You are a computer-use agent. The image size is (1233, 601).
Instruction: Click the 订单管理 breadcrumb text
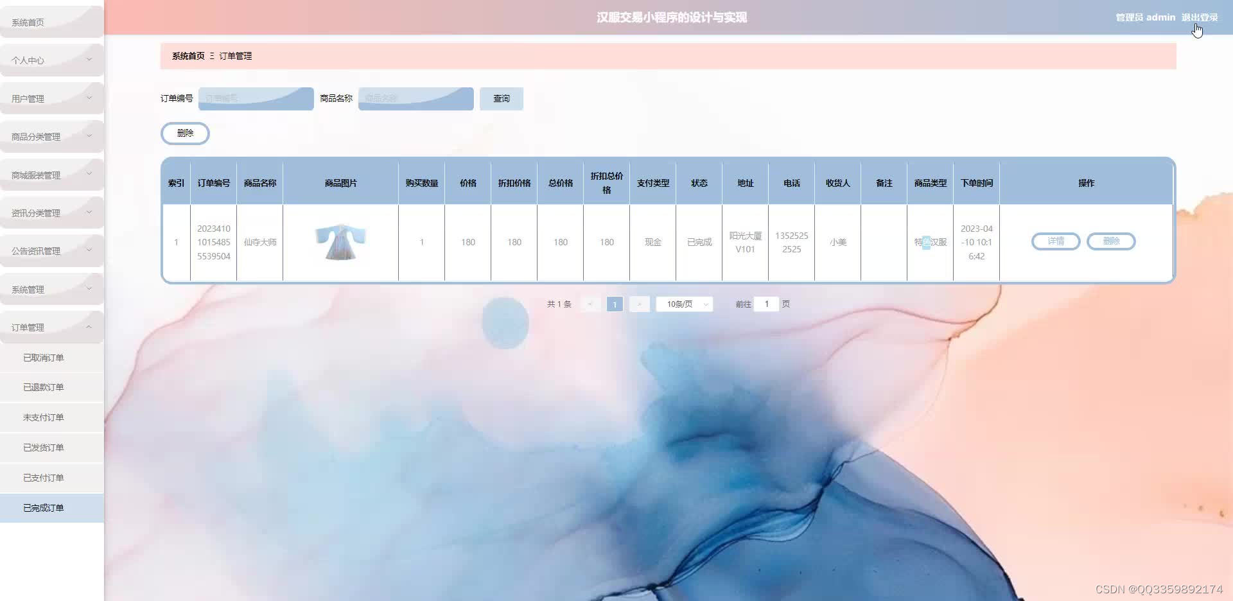pos(236,56)
